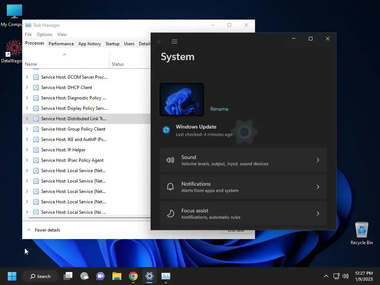Expand Service Host: DHCP Client row
Image resolution: width=380 pixels, height=285 pixels.
coord(27,88)
